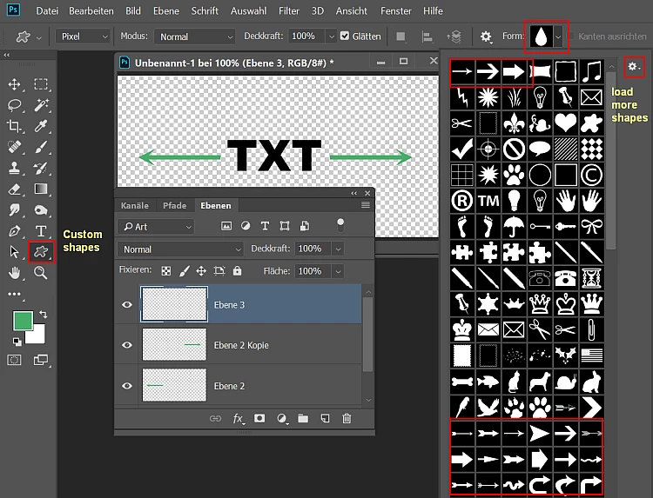Select the Magic Wand tool

pos(41,105)
